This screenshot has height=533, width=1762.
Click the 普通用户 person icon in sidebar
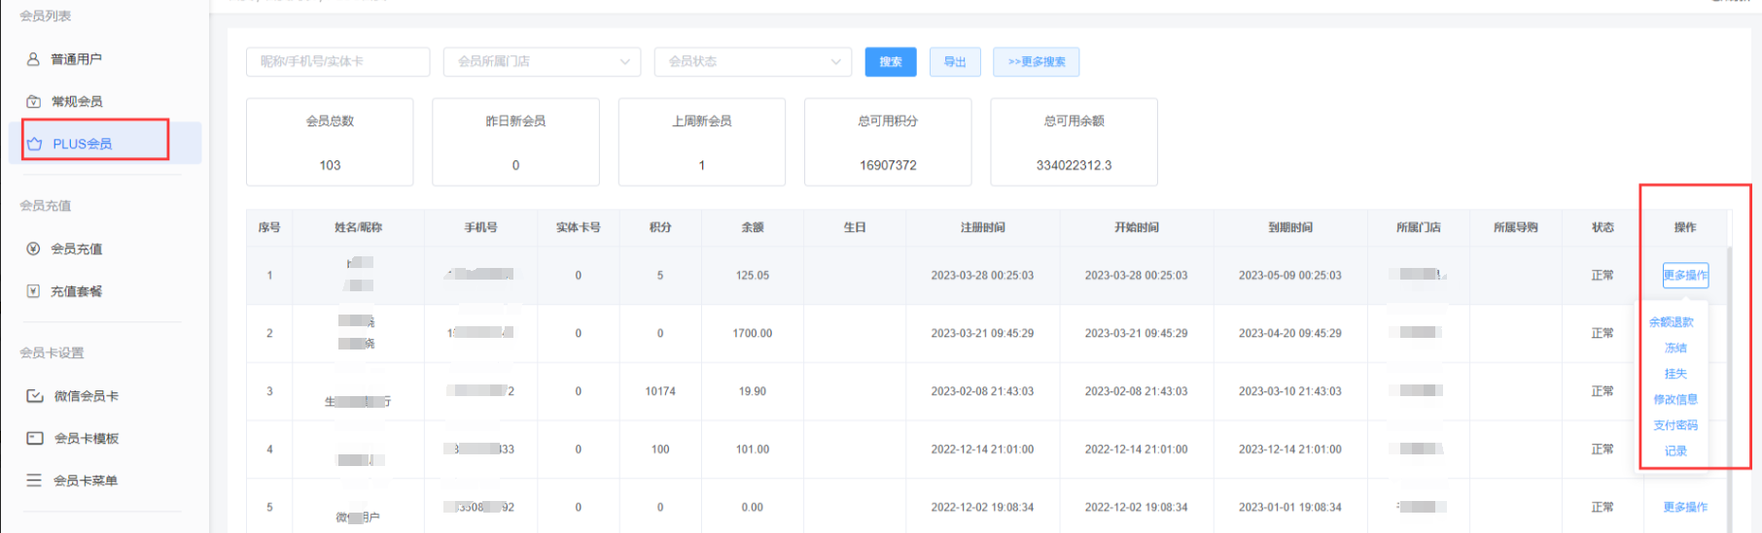click(x=33, y=59)
